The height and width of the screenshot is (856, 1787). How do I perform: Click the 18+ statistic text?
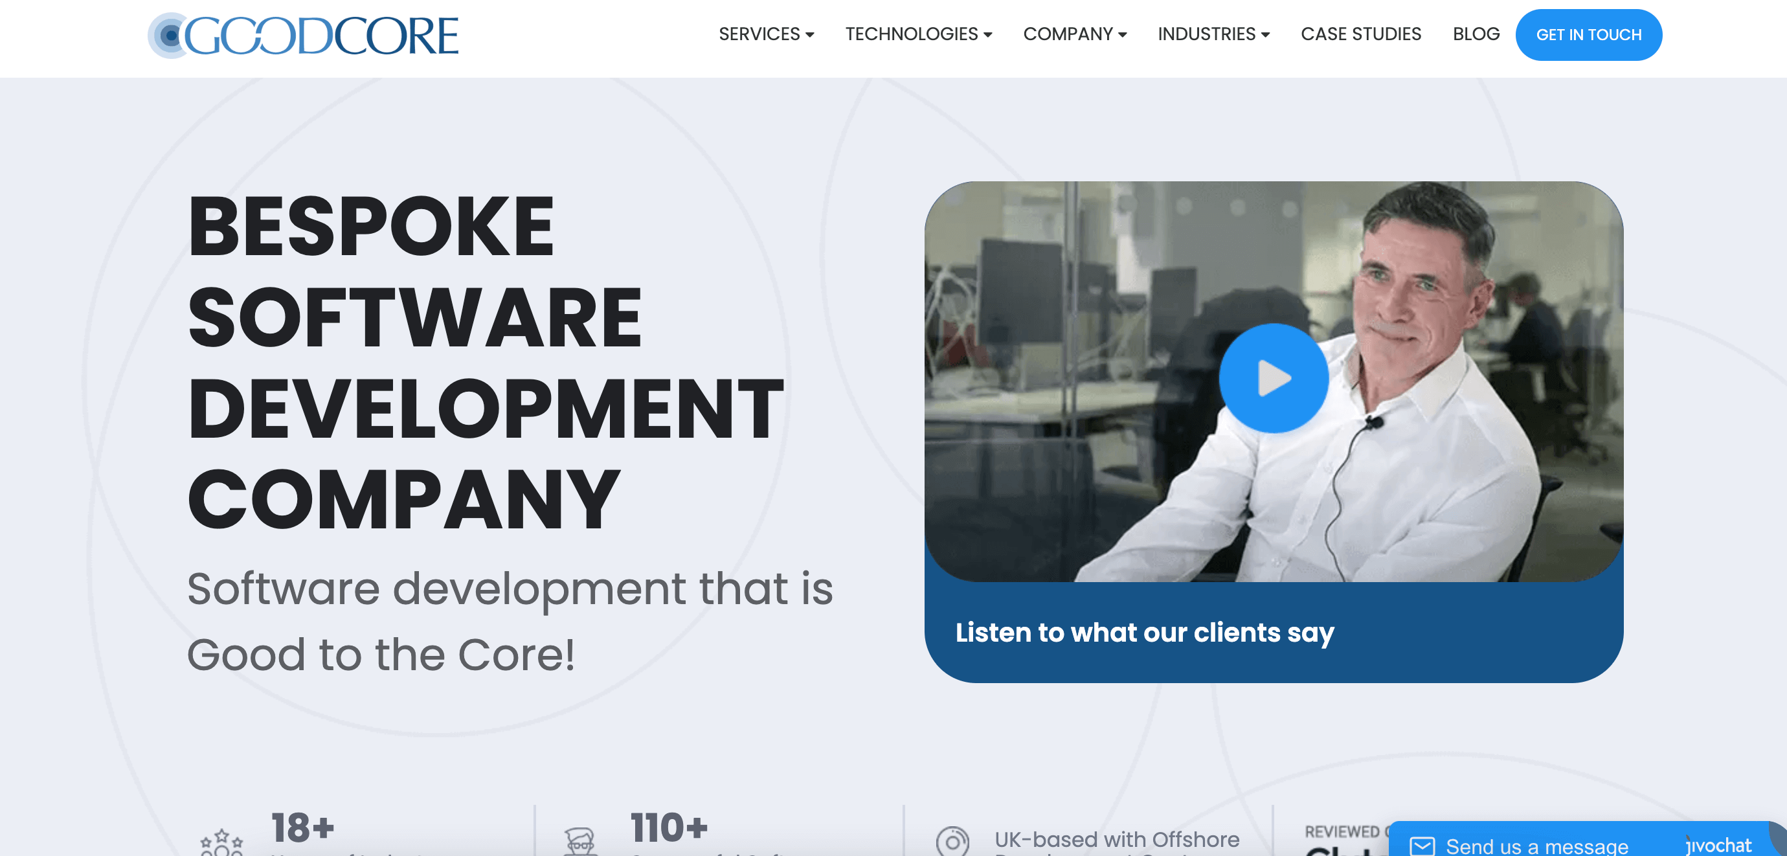pyautogui.click(x=302, y=828)
